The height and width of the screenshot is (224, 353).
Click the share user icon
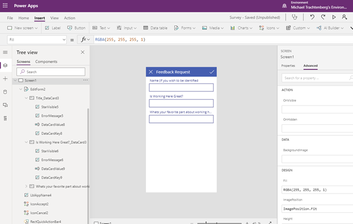[345, 17]
